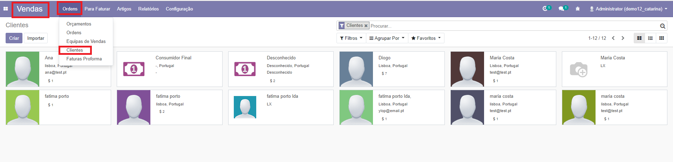
Task: Select Orçamentos in the Ordens menu
Action: tap(79, 24)
